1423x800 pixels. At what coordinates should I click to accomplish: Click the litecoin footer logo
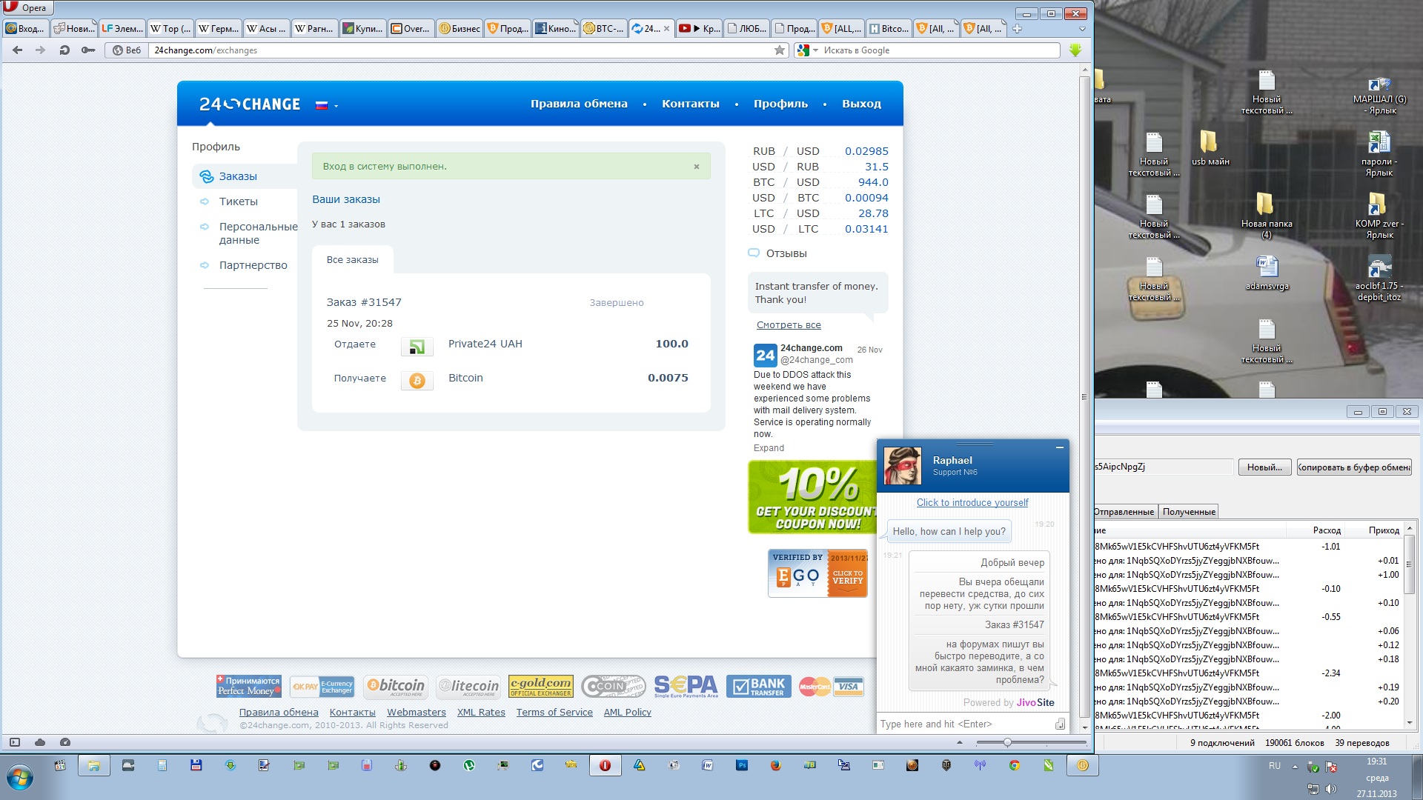[468, 687]
